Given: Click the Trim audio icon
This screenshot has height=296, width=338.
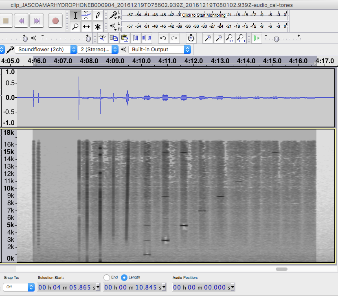Looking at the screenshot, I should pos(136,38).
